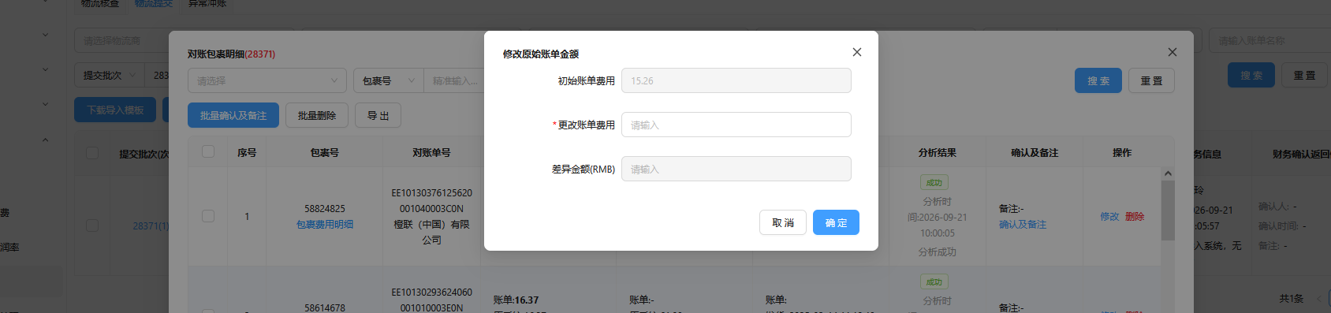This screenshot has width=1331, height=313.
Task: Click the 导出 button
Action: 378,115
